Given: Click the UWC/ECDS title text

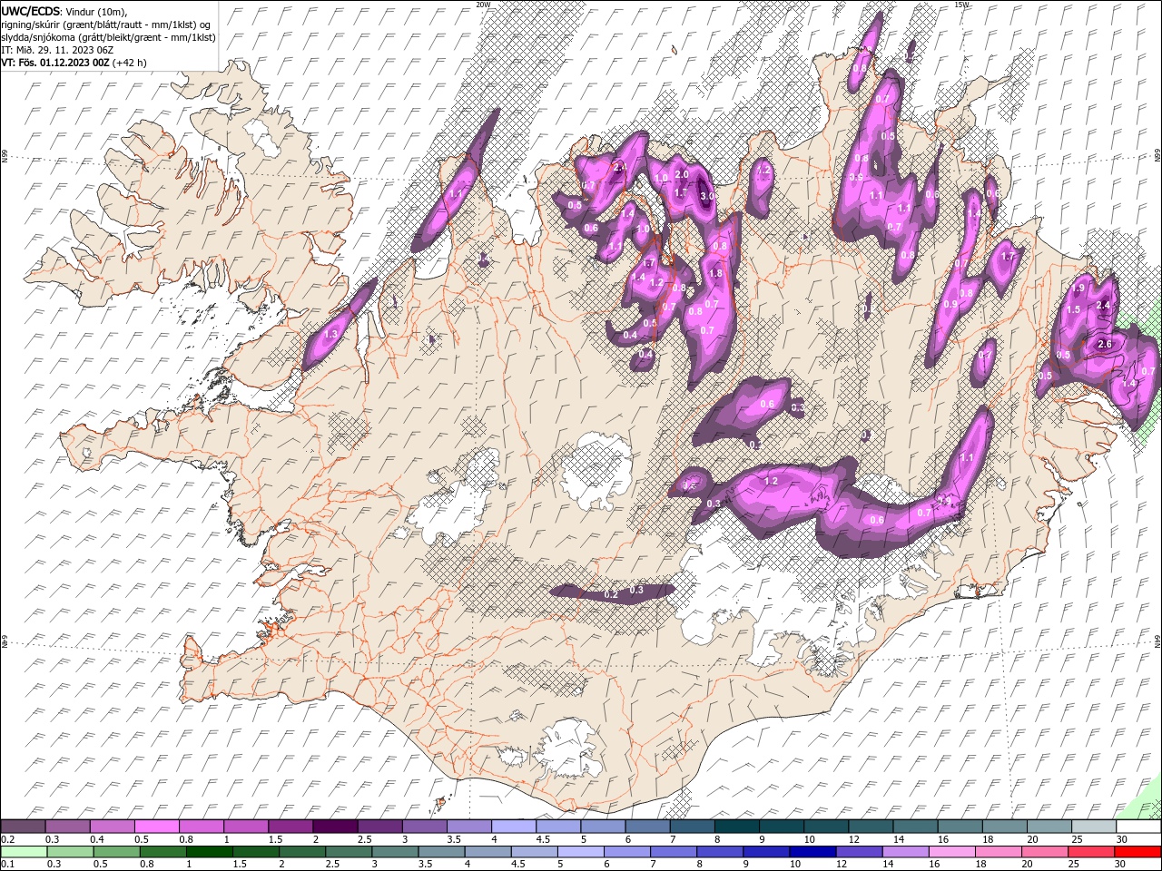Looking at the screenshot, I should (31, 10).
